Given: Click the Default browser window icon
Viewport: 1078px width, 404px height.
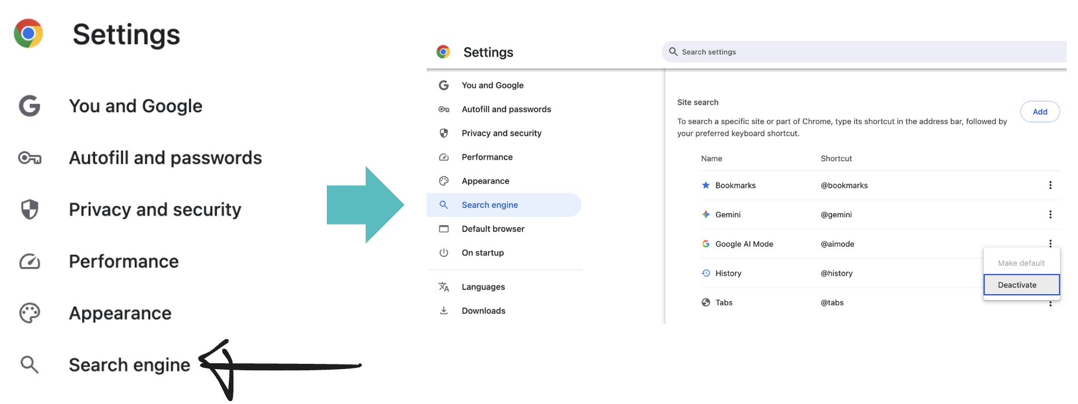Looking at the screenshot, I should coord(443,229).
